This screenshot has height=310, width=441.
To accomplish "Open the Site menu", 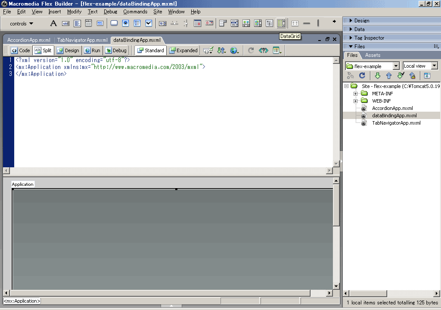I will [158, 12].
